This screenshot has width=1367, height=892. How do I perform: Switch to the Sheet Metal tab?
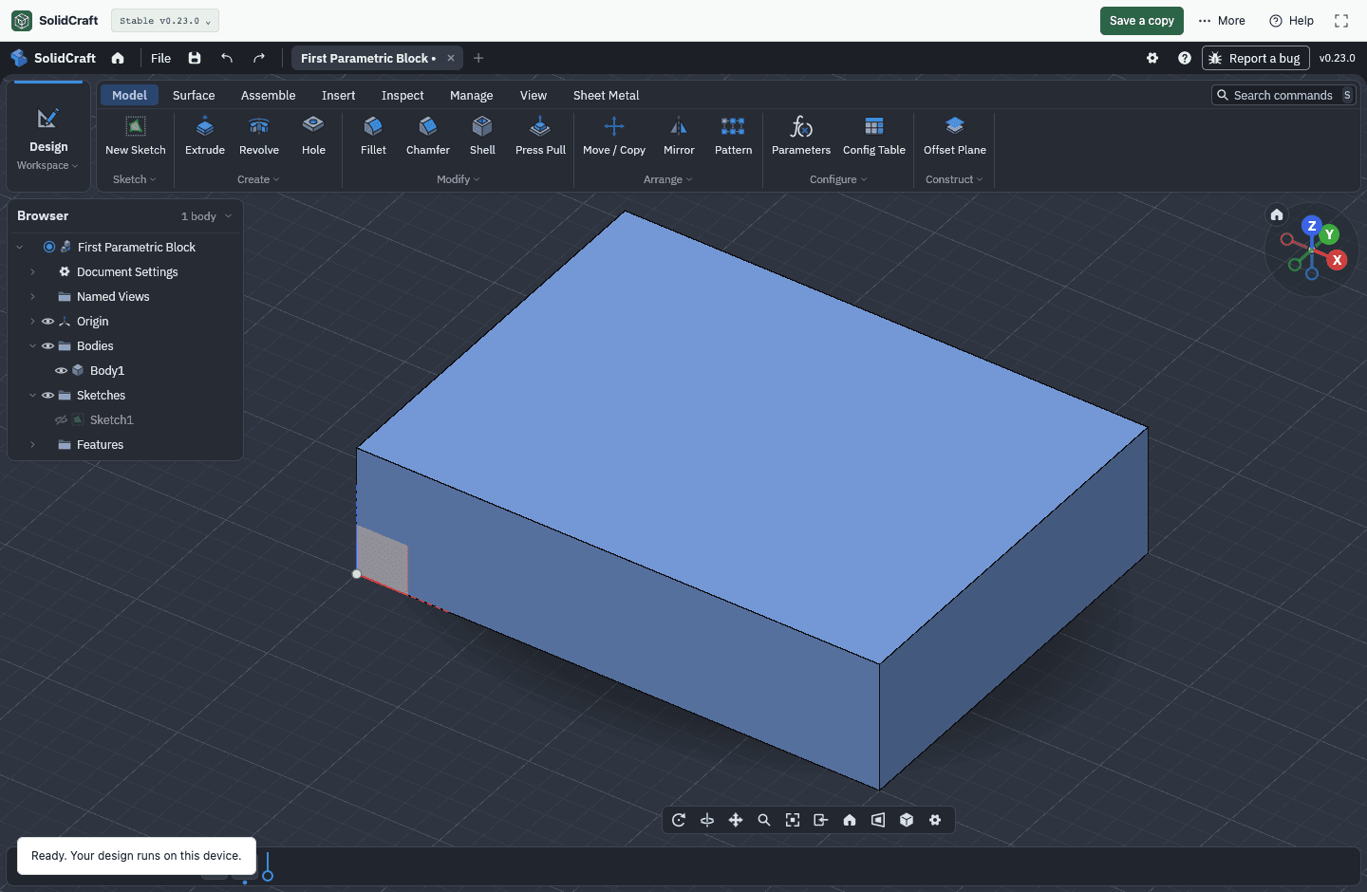[x=606, y=96]
